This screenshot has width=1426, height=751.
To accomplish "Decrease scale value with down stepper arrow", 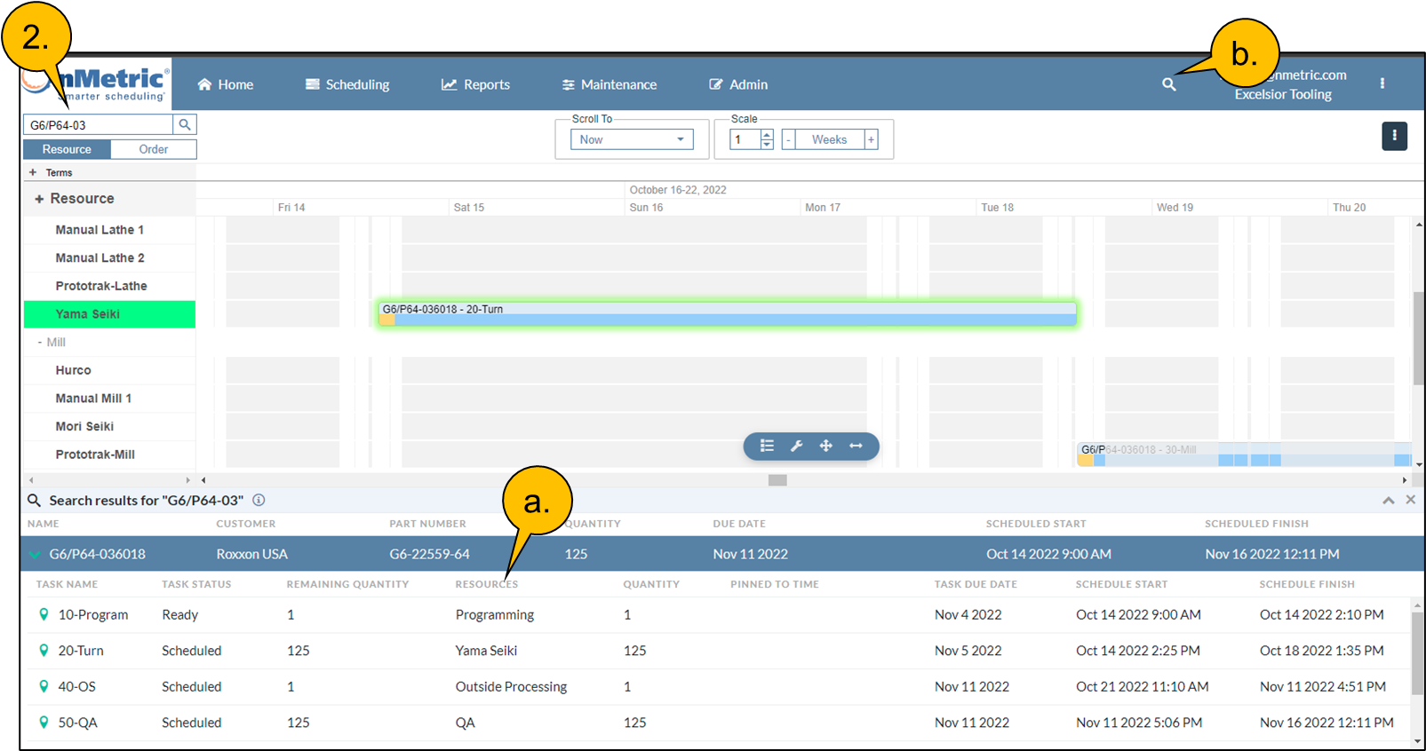I will coord(767,144).
